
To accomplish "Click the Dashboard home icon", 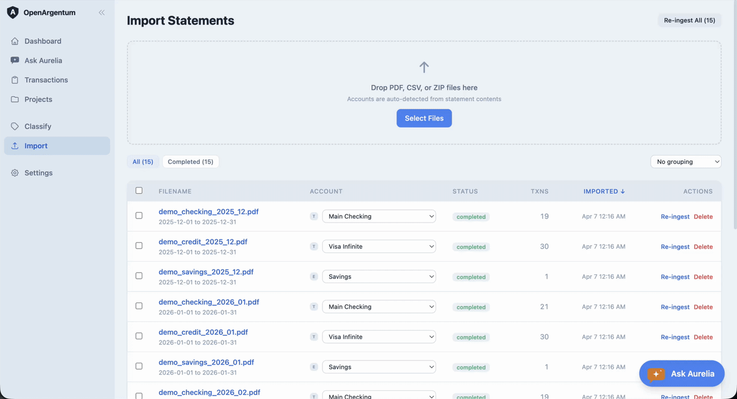I will tap(15, 41).
